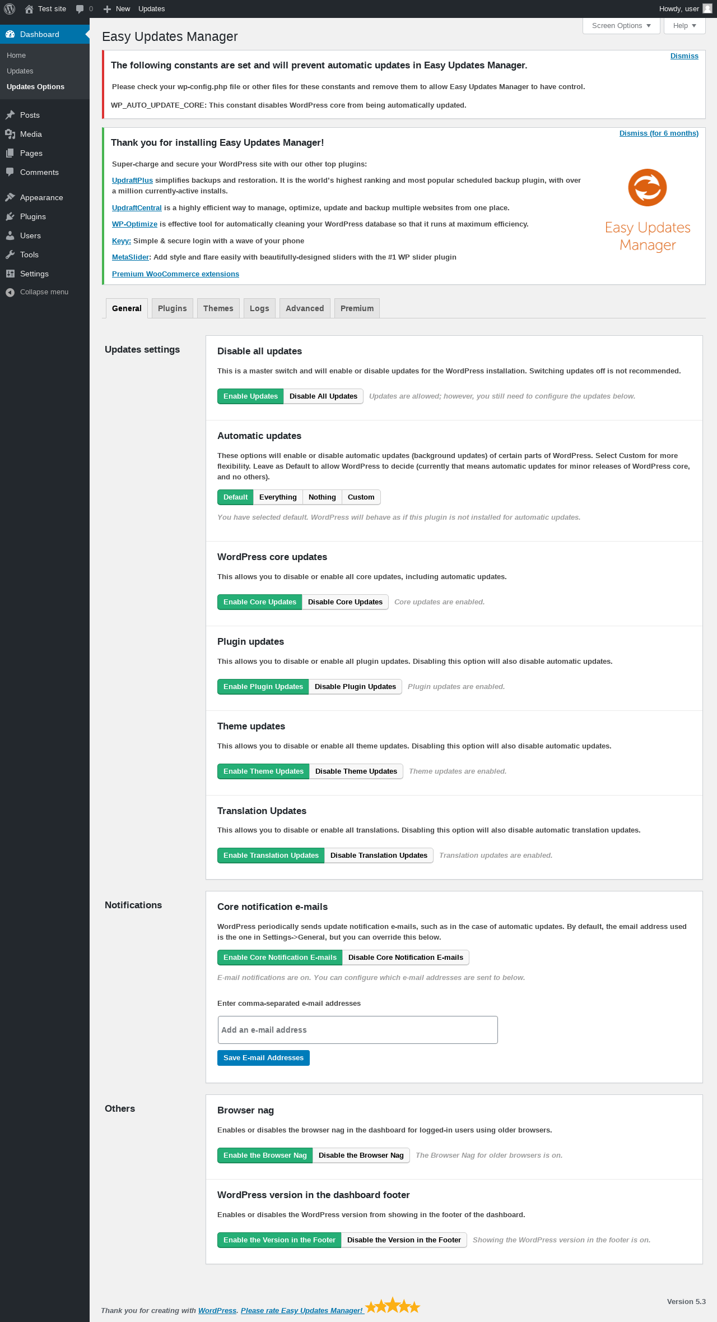Click the WordPress logo icon in admin bar

tap(9, 9)
